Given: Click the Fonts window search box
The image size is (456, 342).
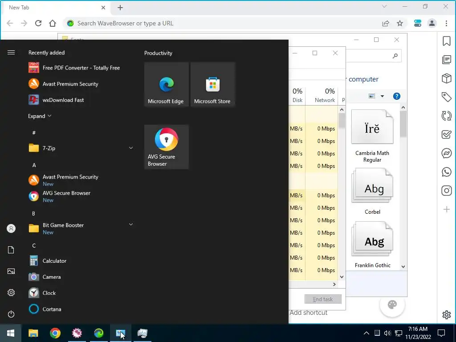Looking at the screenshot, I should [x=374, y=56].
